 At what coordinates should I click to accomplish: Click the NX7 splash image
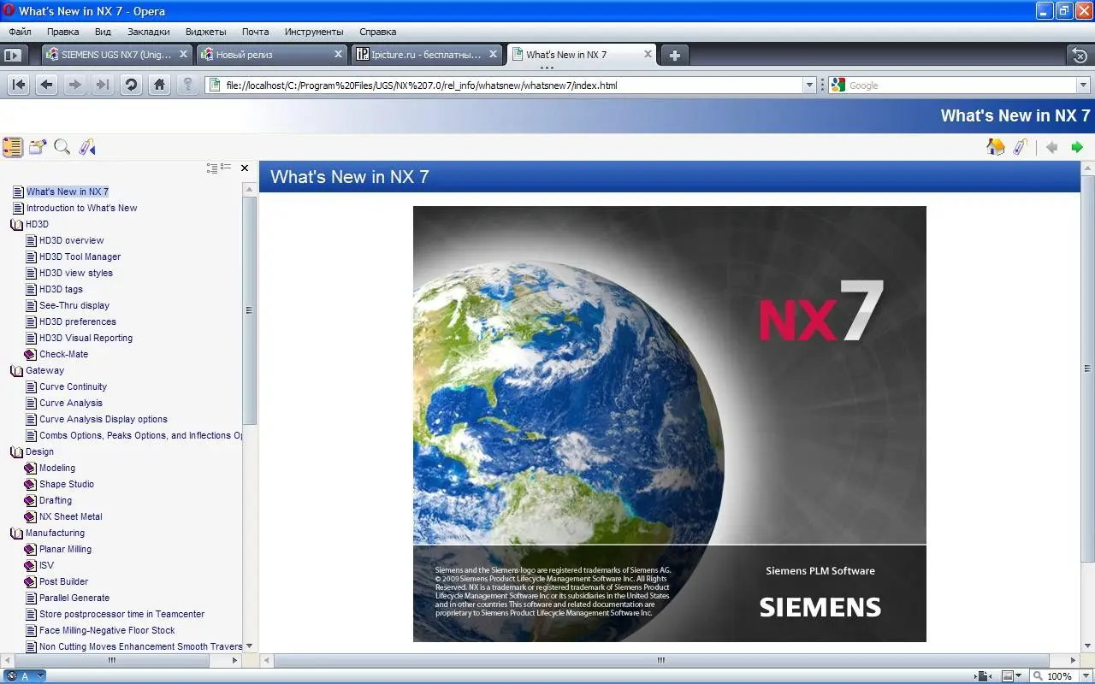pyautogui.click(x=669, y=423)
